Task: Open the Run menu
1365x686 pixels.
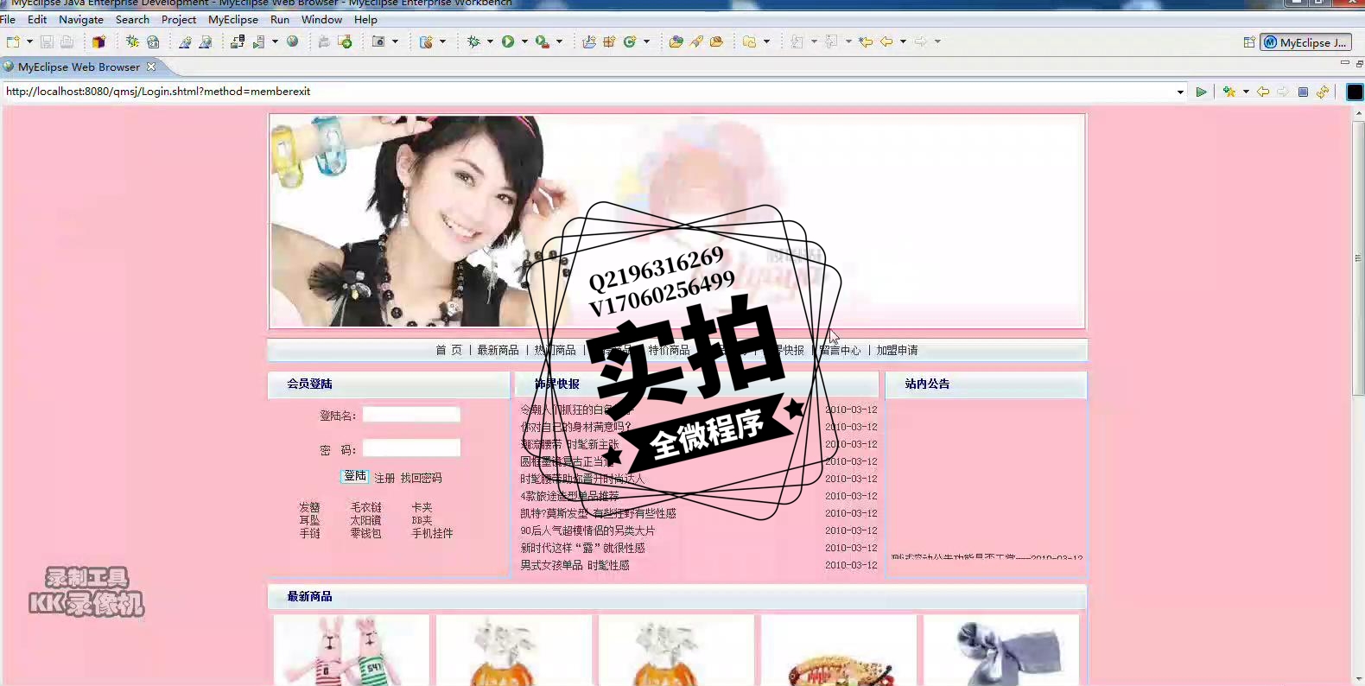Action: click(280, 19)
